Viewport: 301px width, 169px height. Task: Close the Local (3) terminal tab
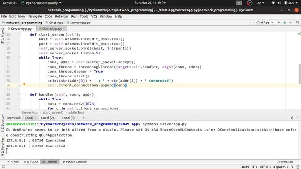77,118
